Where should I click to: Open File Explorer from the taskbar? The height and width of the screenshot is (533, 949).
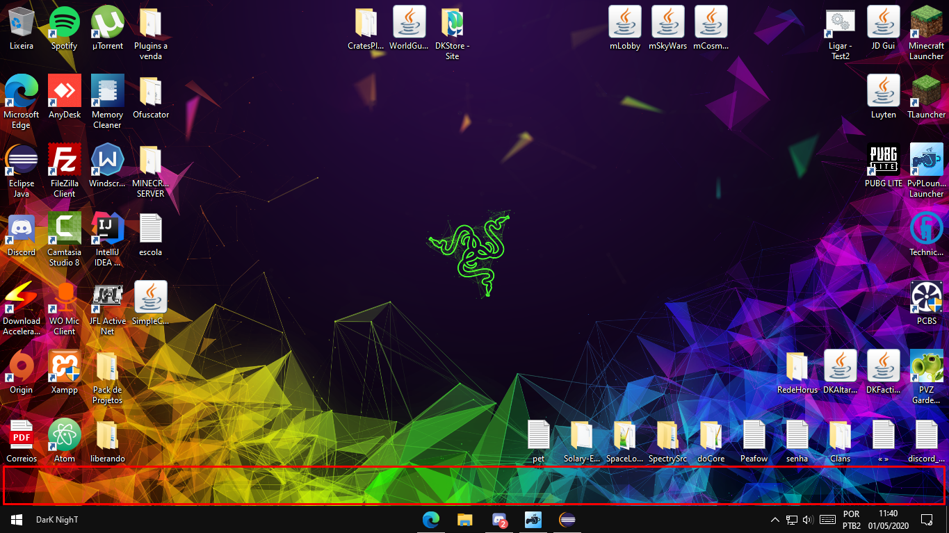[465, 519]
